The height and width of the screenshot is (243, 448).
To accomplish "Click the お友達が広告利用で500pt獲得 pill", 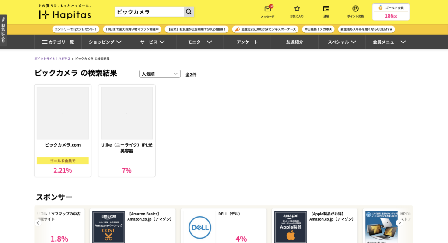I will click(x=196, y=29).
